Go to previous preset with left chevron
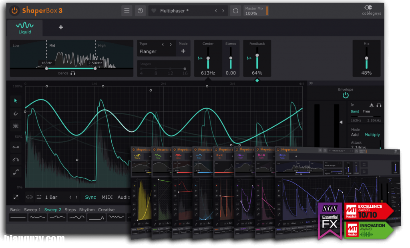 coord(216,11)
